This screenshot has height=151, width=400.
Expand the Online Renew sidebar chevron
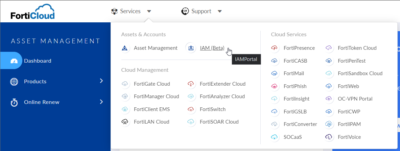coord(101,102)
